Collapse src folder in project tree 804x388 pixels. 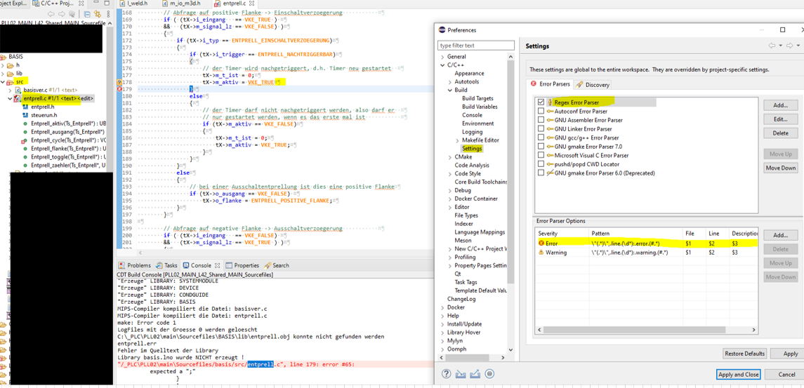(x=4, y=82)
